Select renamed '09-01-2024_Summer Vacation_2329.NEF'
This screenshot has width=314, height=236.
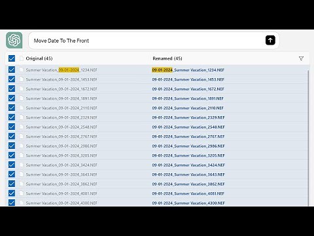pyautogui.click(x=188, y=117)
